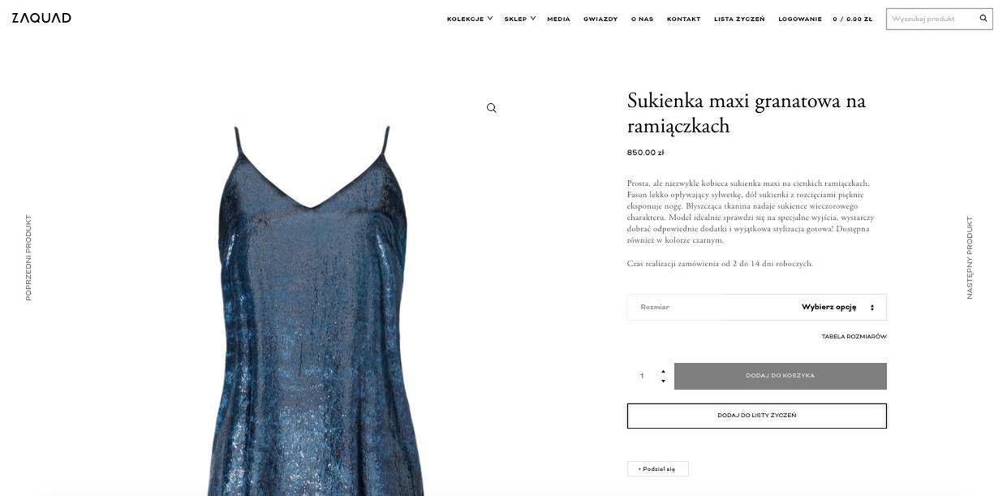The height and width of the screenshot is (496, 1007).
Task: Click the Logowanie link
Action: tap(800, 19)
